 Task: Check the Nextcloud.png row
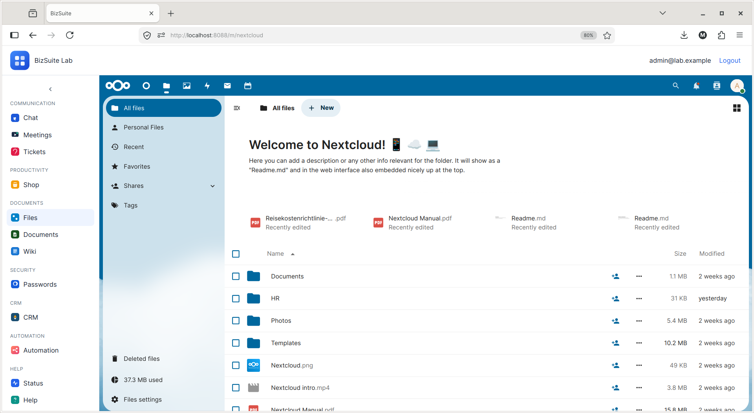[x=236, y=365]
